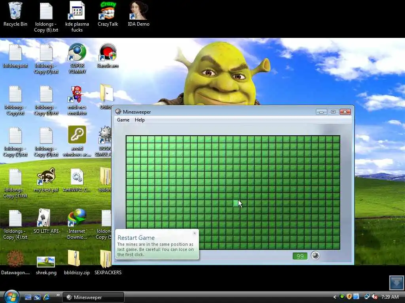Click the 7:29 AM taskbar clock

[390, 297]
